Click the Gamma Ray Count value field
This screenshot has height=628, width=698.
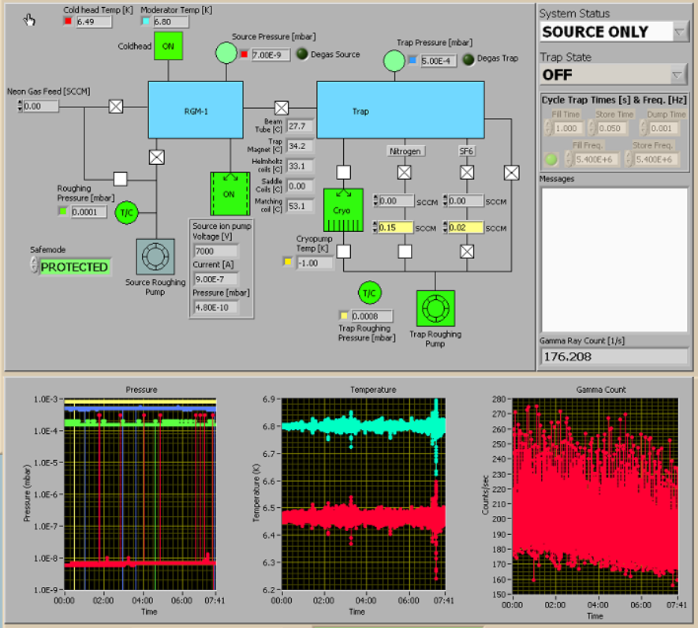(614, 356)
